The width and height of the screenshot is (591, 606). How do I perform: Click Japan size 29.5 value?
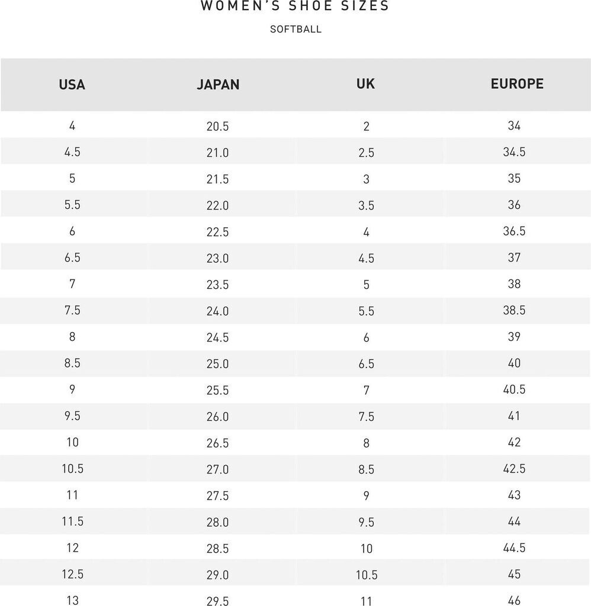pos(218,601)
